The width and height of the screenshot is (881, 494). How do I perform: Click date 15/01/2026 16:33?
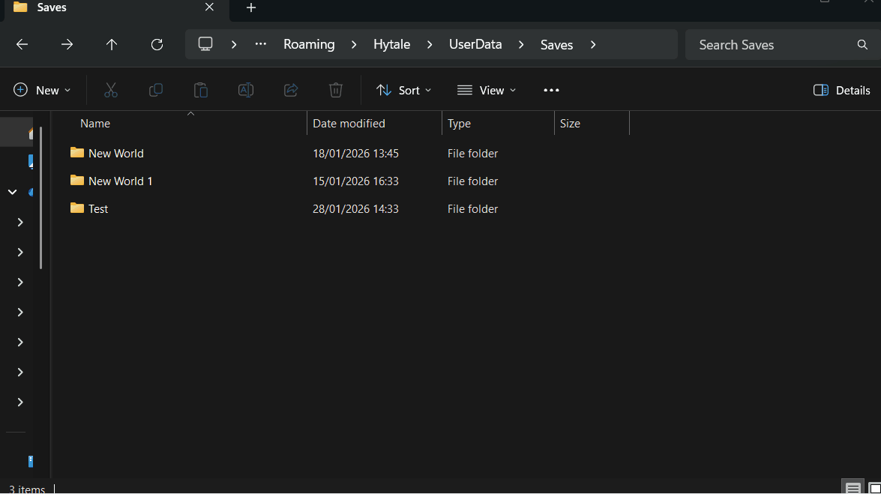(355, 181)
